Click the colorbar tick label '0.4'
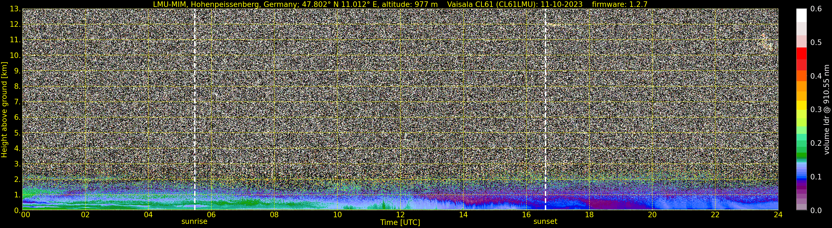The image size is (832, 228). click(816, 76)
